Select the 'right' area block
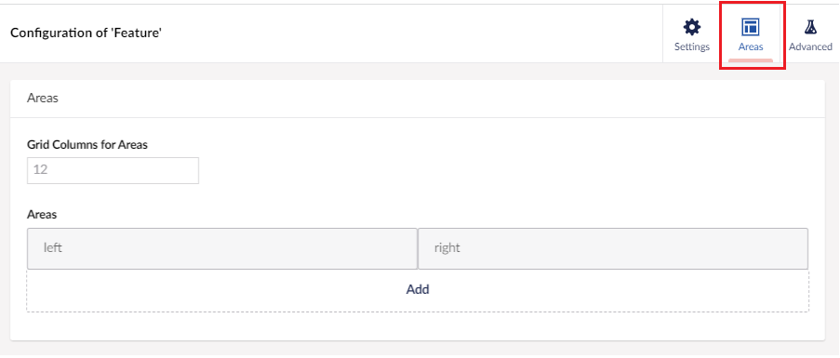 point(613,249)
